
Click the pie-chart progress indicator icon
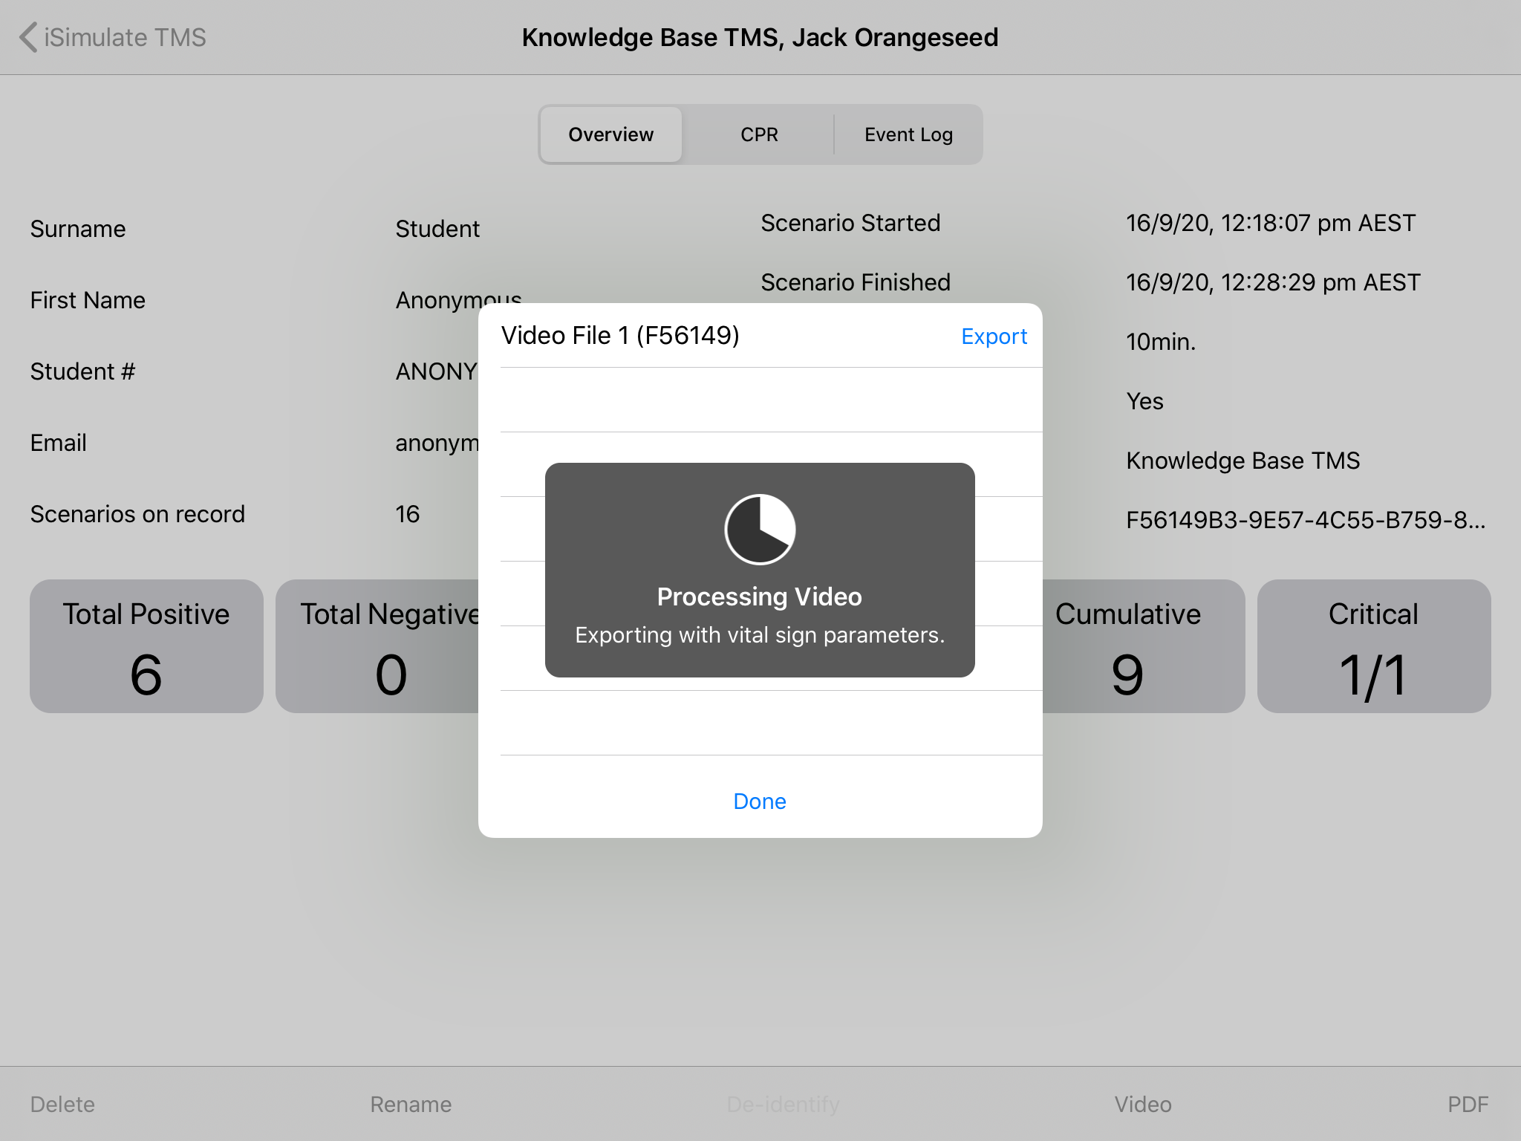[760, 530]
